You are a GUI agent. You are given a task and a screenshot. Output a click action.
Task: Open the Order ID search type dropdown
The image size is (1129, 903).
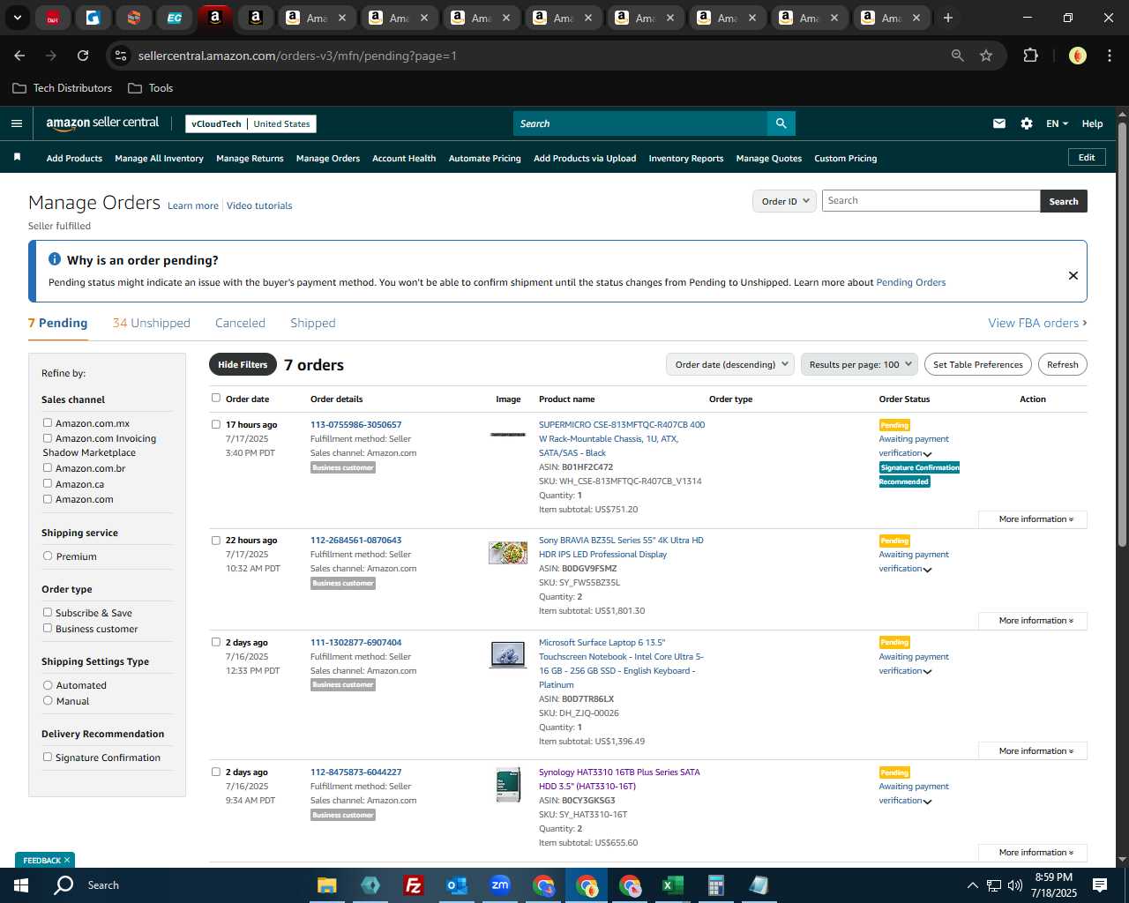tap(784, 201)
